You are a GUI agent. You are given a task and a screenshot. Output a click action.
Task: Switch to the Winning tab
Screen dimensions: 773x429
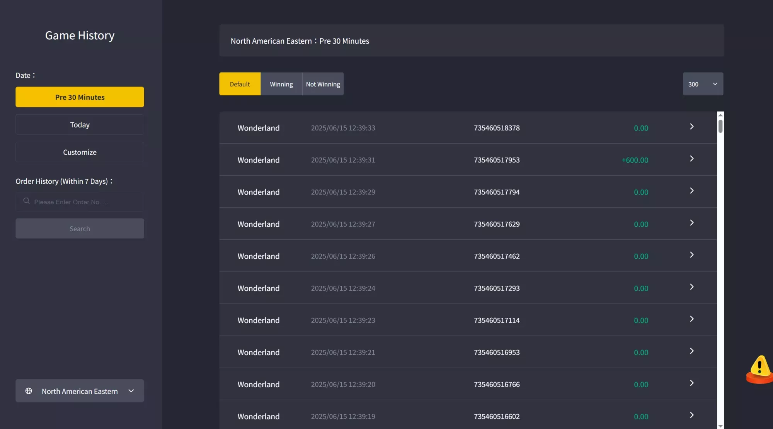click(x=281, y=84)
